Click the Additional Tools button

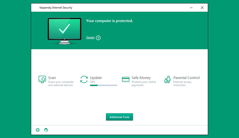[x=120, y=117]
